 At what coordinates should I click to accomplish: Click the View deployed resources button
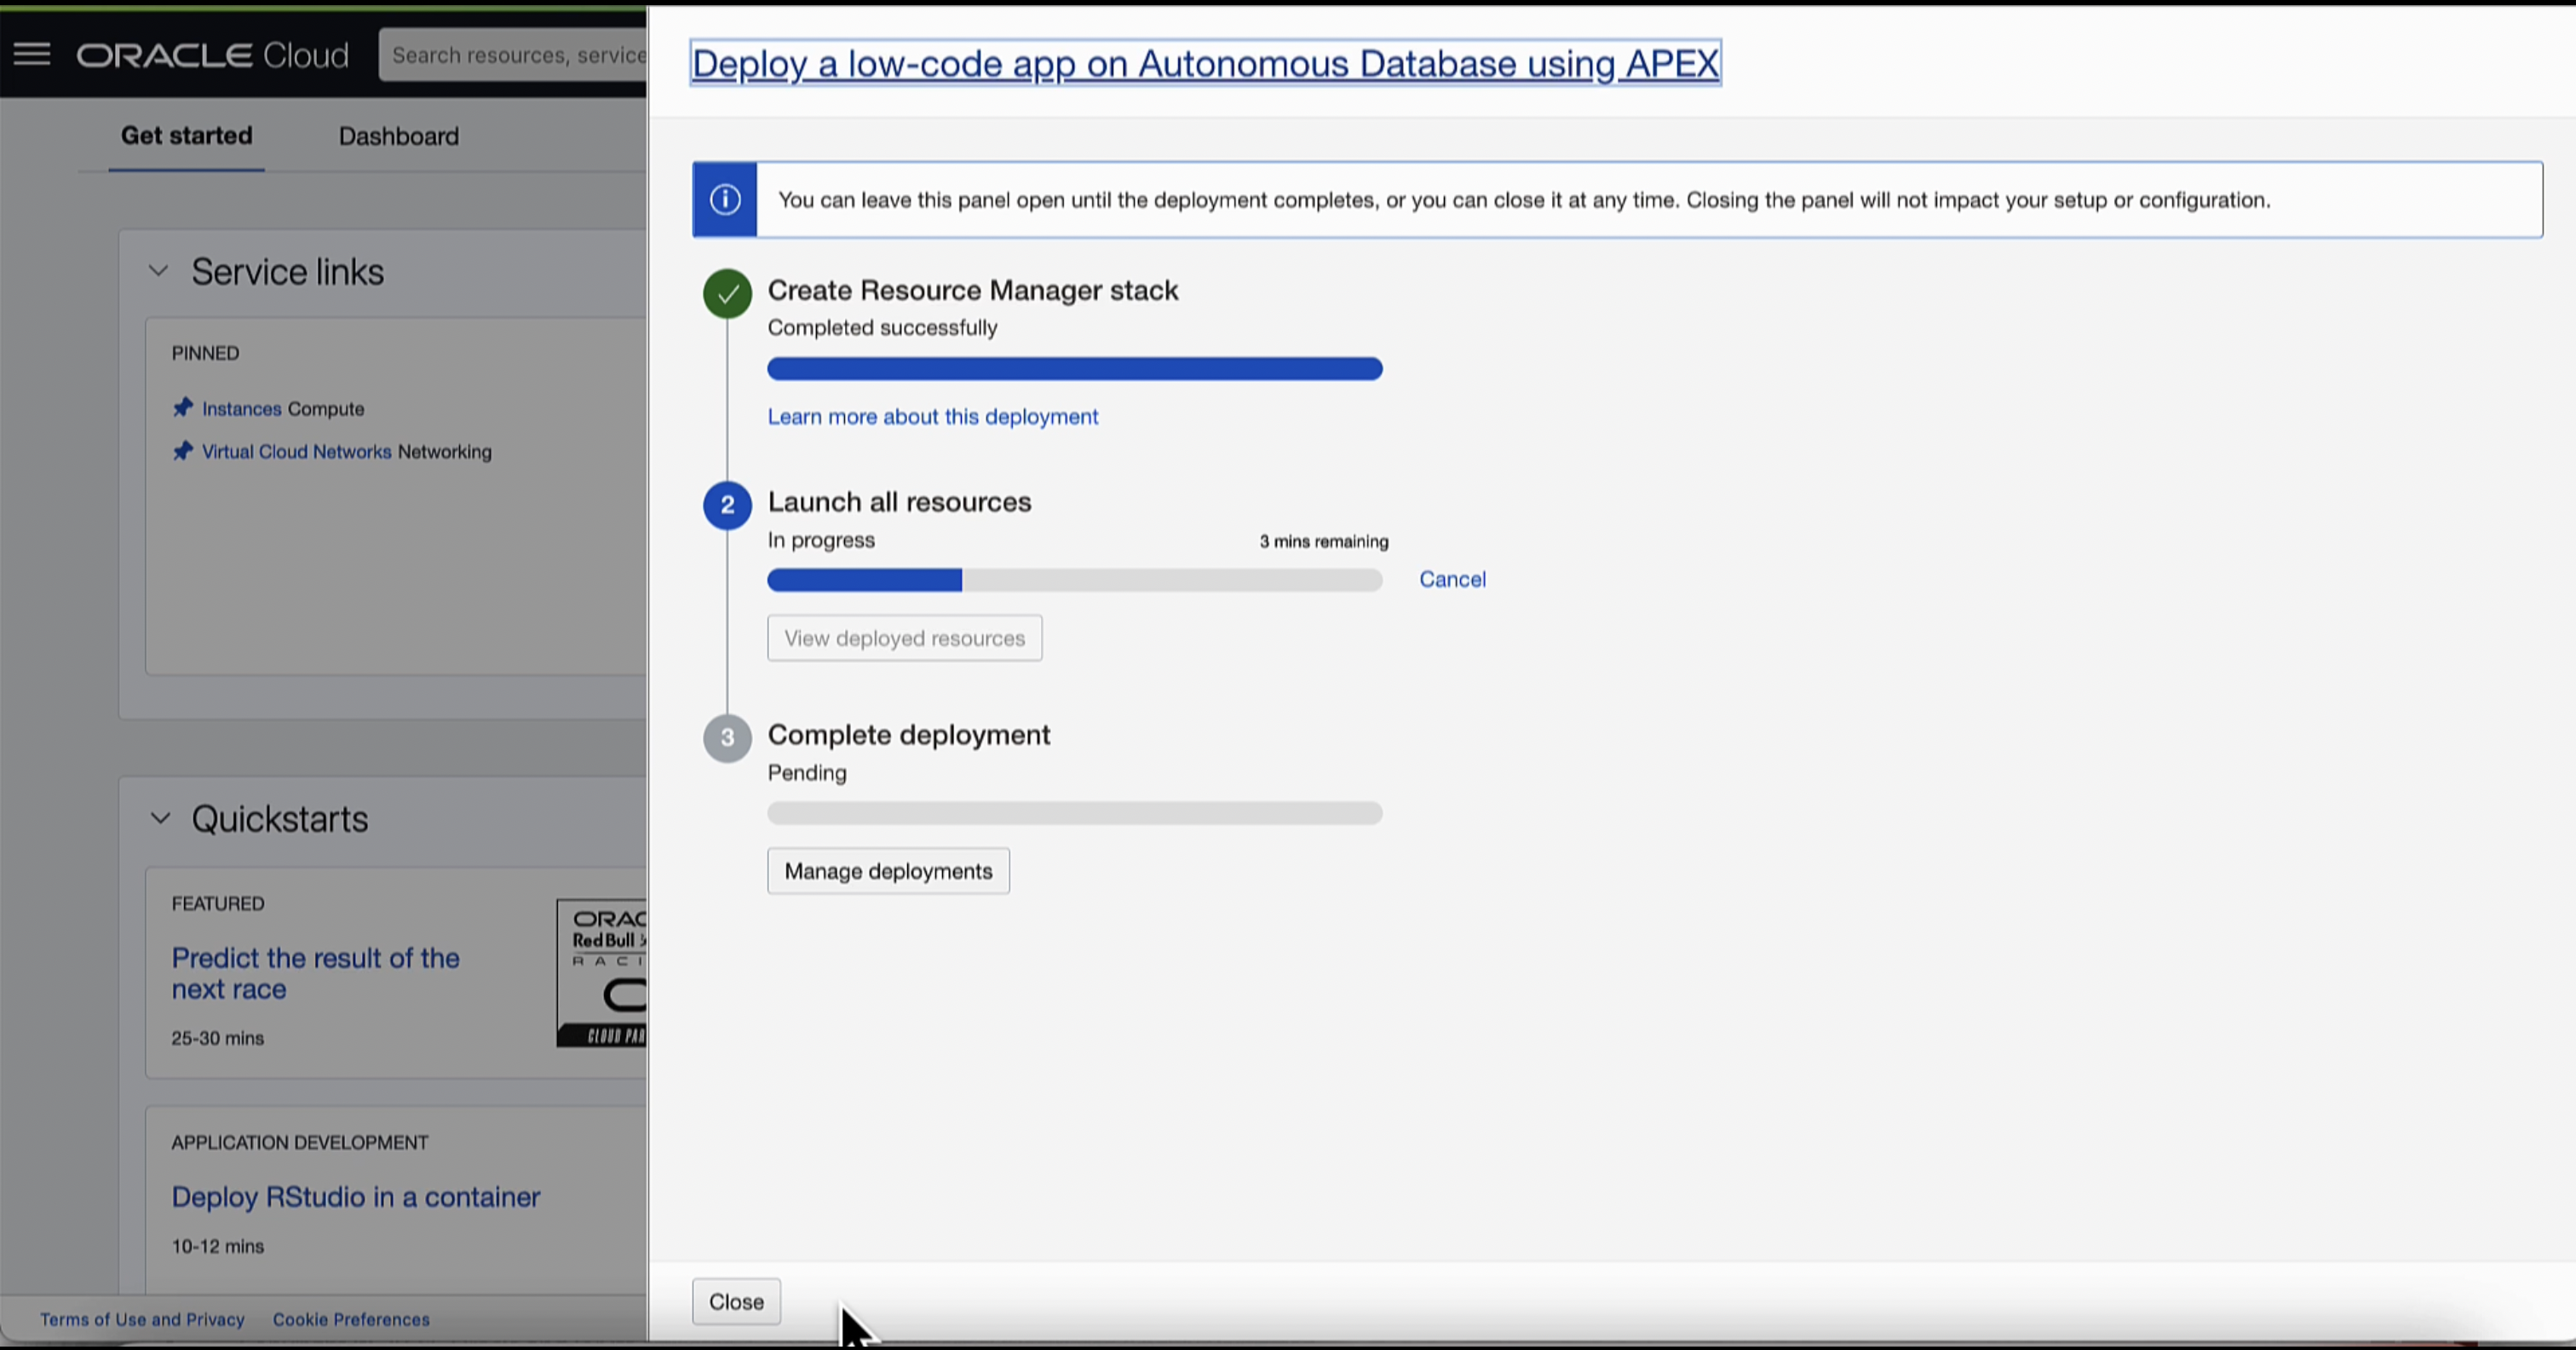pos(904,638)
